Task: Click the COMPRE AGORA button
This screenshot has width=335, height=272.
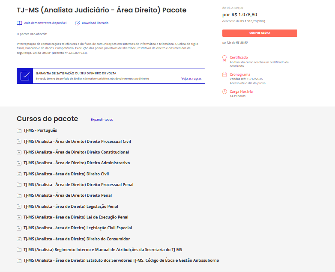Action: pyautogui.click(x=260, y=33)
